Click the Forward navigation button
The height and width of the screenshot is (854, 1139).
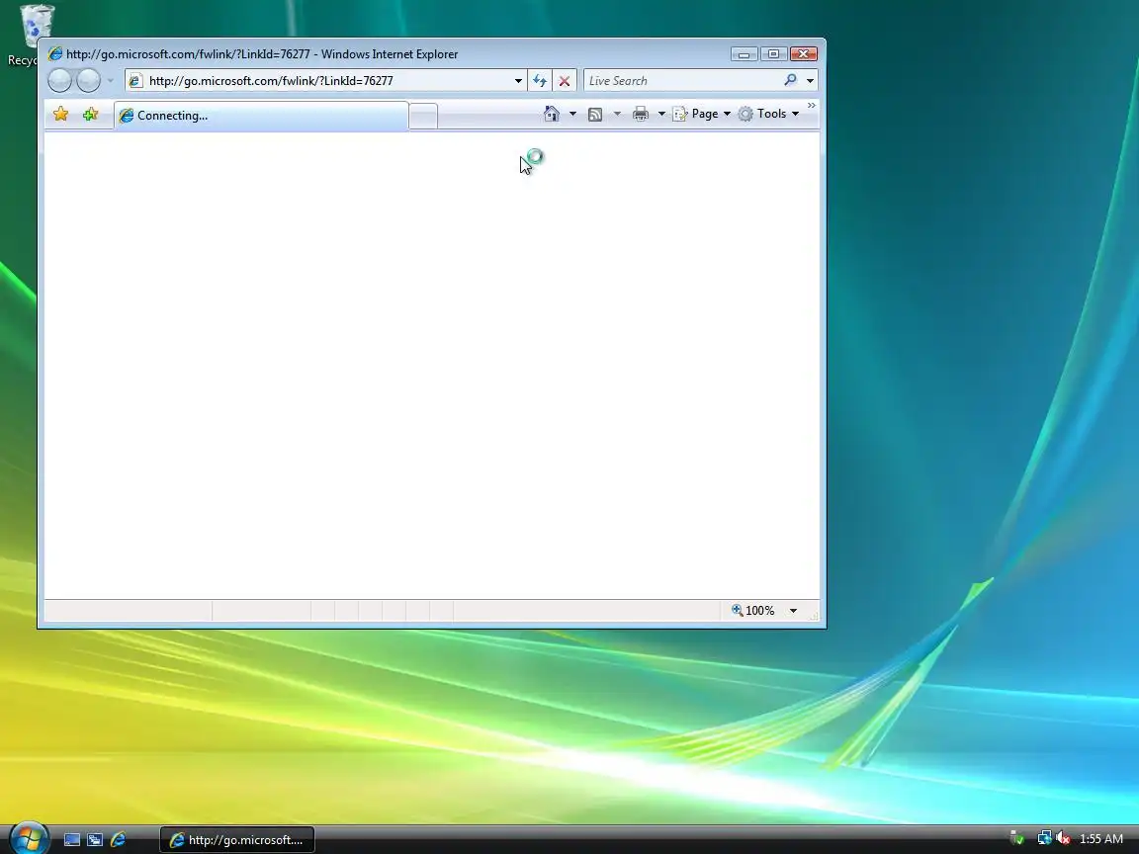(89, 81)
